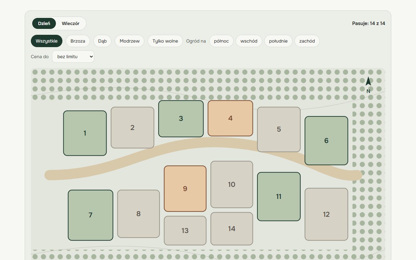Click the "Cena do" label
This screenshot has width=416, height=260.
click(40, 57)
